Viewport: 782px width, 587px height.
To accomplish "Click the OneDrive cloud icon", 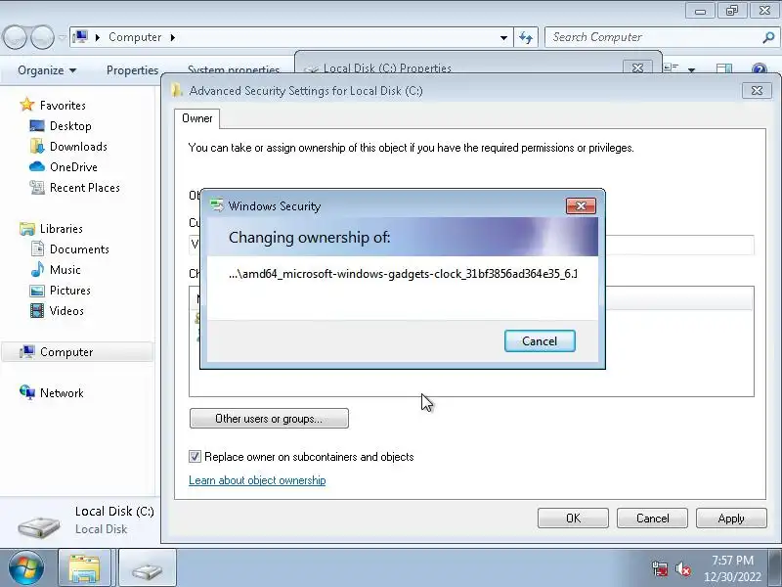I will click(37, 166).
